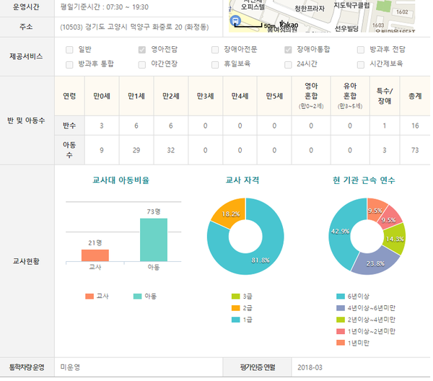Click the 교사 자격 chart title
Viewport: 433px width, 381px height.
[242, 180]
